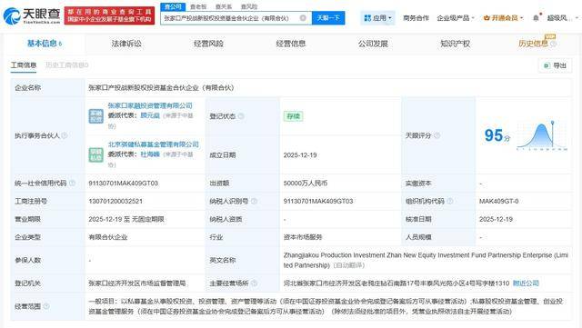Click the 有限合伙企业 enterprise type value

click(x=108, y=237)
